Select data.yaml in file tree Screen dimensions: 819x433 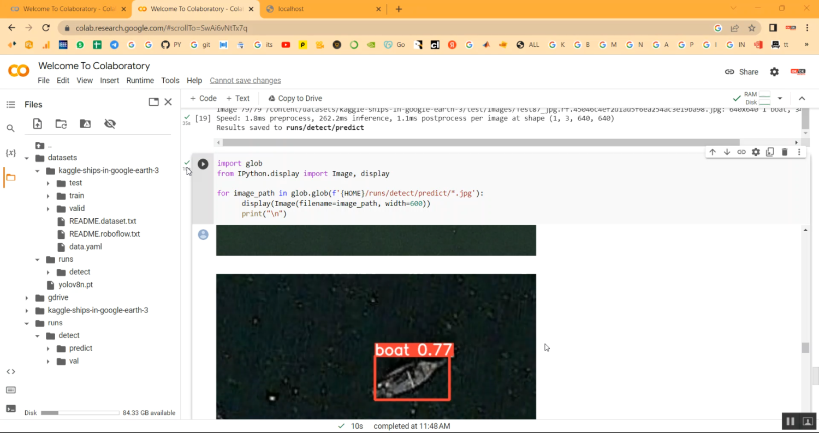(86, 246)
